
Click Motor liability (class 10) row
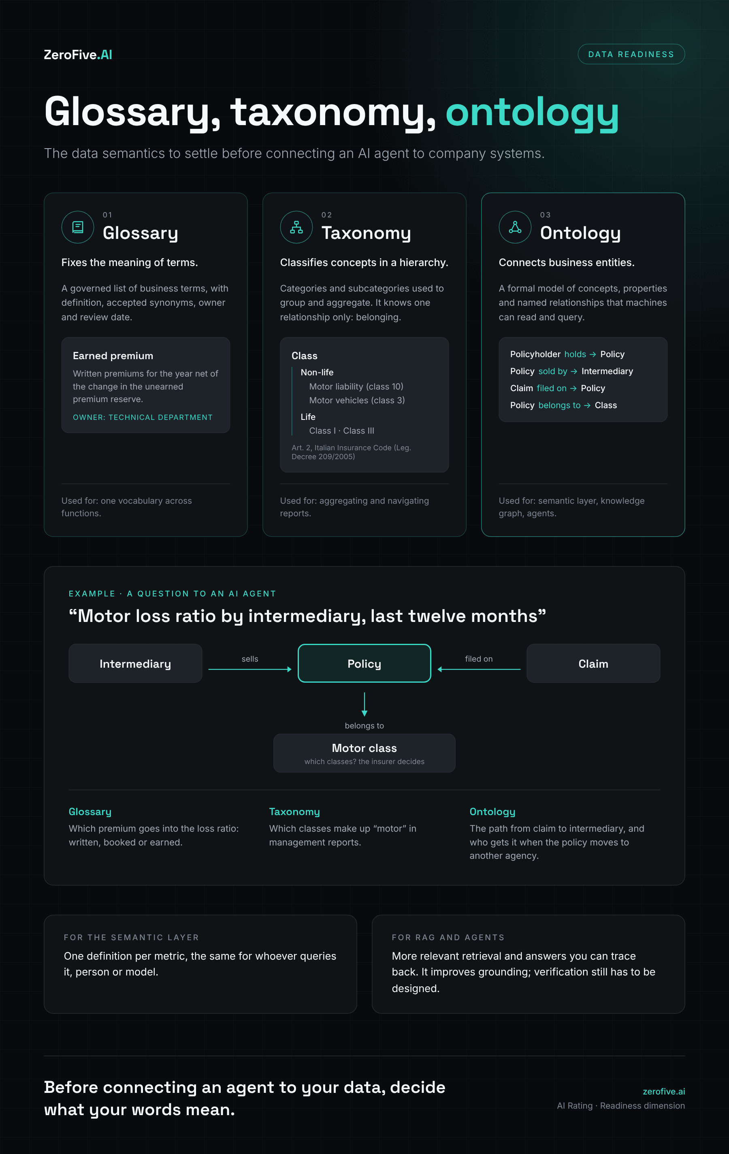pyautogui.click(x=356, y=386)
